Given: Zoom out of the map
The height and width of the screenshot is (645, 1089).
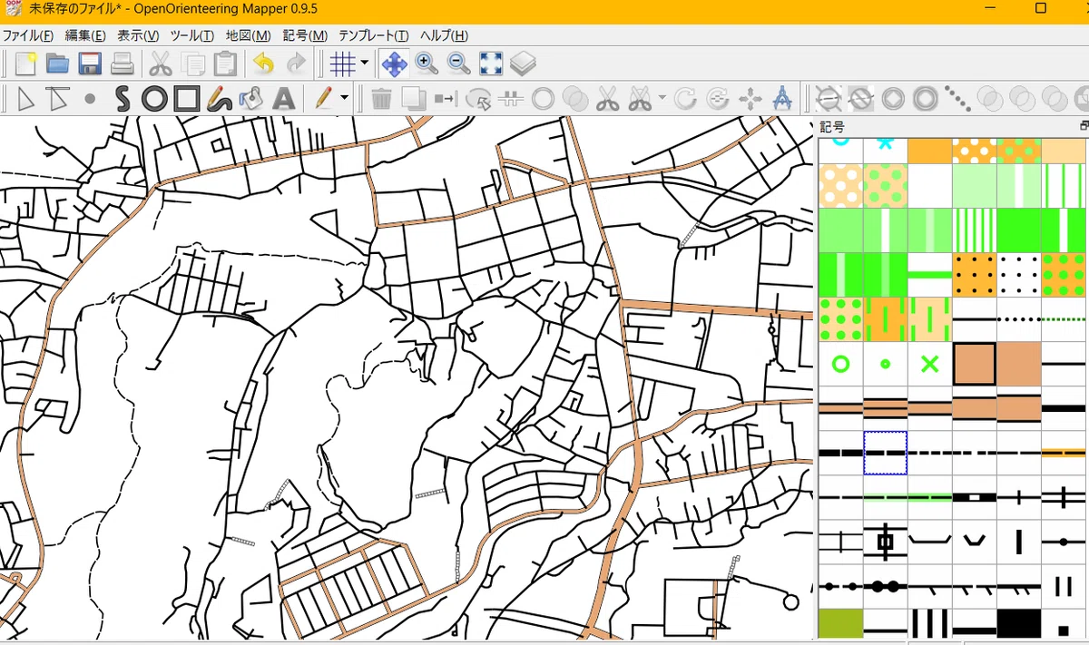Looking at the screenshot, I should (x=458, y=64).
